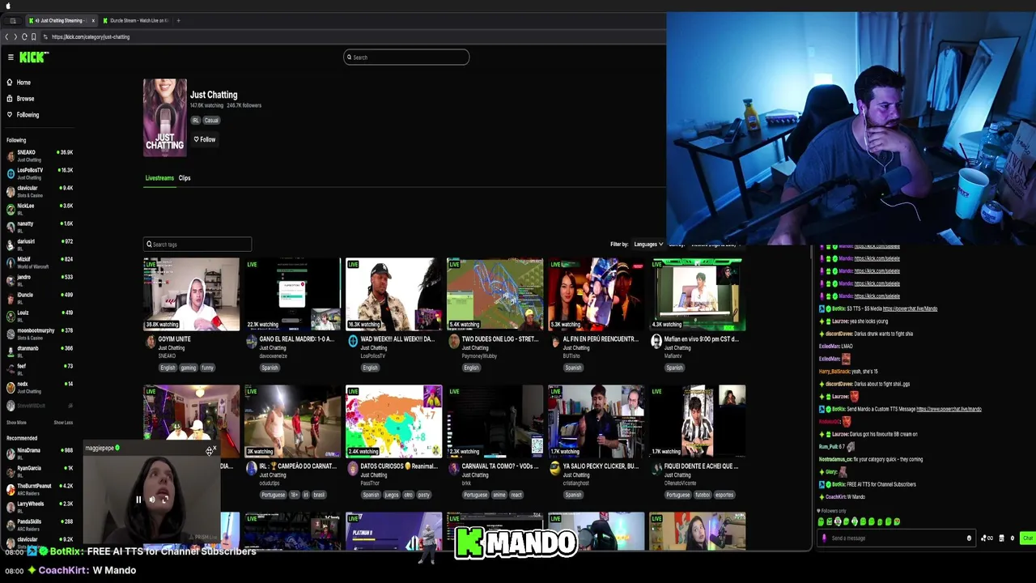The height and width of the screenshot is (583, 1036).
Task: Click the browser forward arrow
Action: pos(15,36)
